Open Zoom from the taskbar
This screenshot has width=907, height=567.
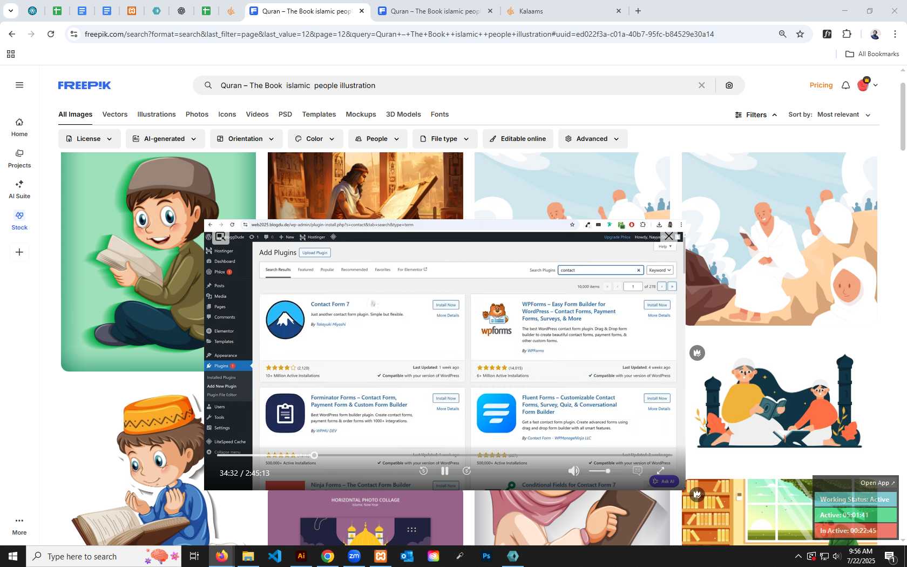tap(354, 556)
